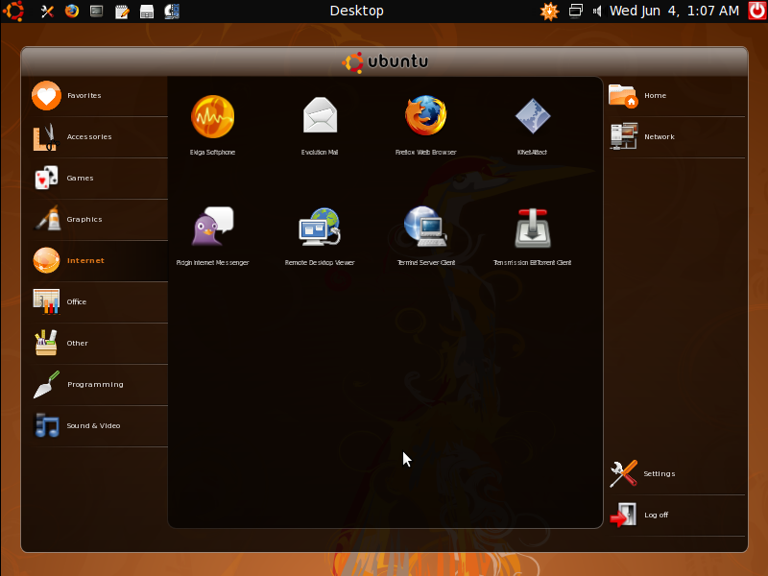This screenshot has height=576, width=768.
Task: Open the Sound & Video category
Action: coord(100,425)
